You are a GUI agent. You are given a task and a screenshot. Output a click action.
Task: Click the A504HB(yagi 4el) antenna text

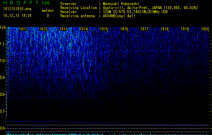tap(119, 16)
